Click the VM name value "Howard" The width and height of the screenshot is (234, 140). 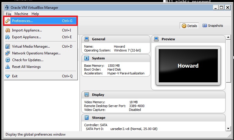120,46
